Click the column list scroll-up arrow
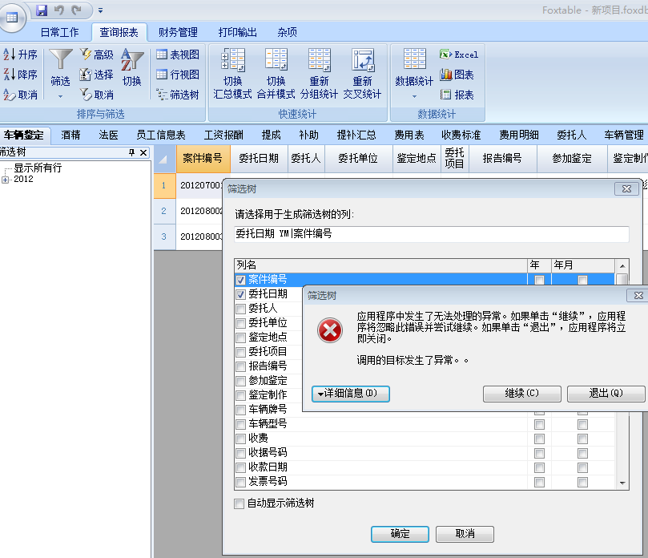The image size is (648, 558). [x=622, y=265]
